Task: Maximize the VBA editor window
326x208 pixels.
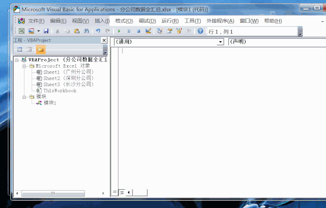Action: tap(317, 8)
